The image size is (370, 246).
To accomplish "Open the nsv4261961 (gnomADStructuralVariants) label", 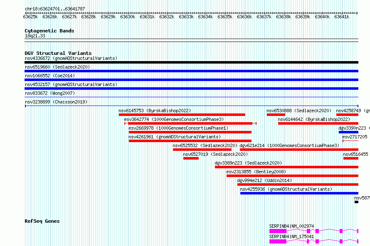I will 175,137.
